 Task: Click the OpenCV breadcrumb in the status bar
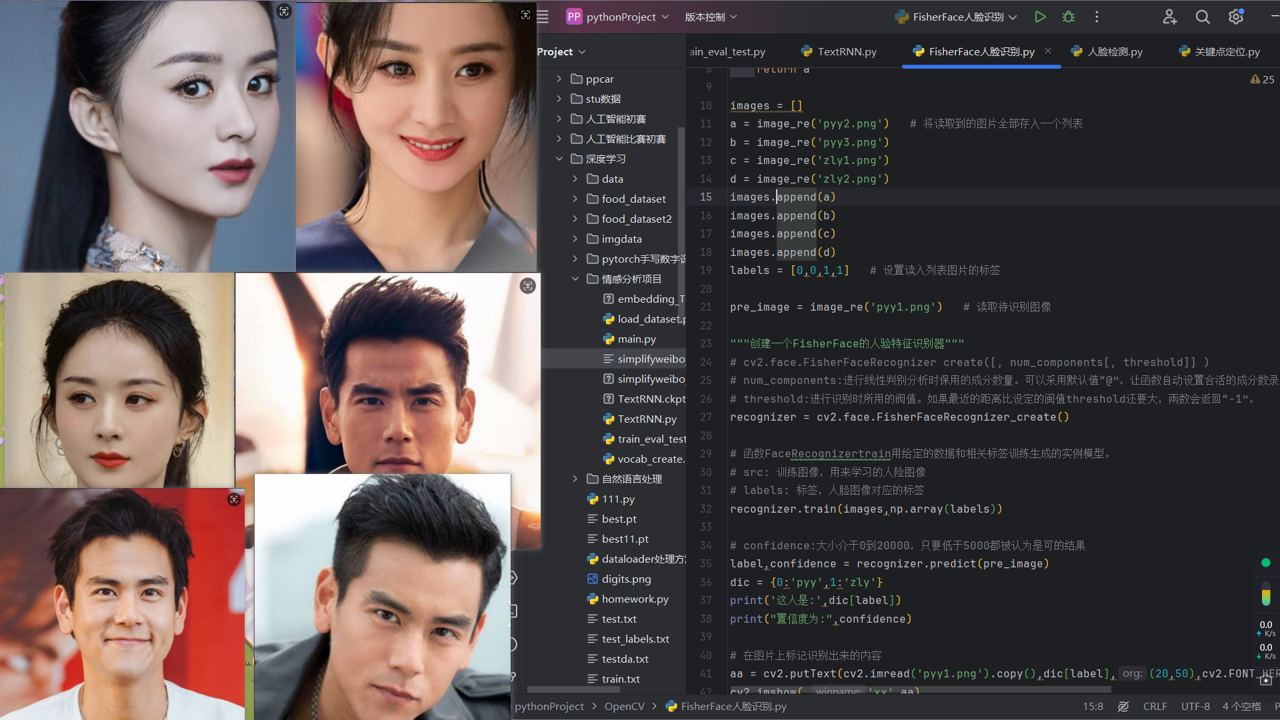point(624,707)
